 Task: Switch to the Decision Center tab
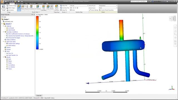[19, 3]
